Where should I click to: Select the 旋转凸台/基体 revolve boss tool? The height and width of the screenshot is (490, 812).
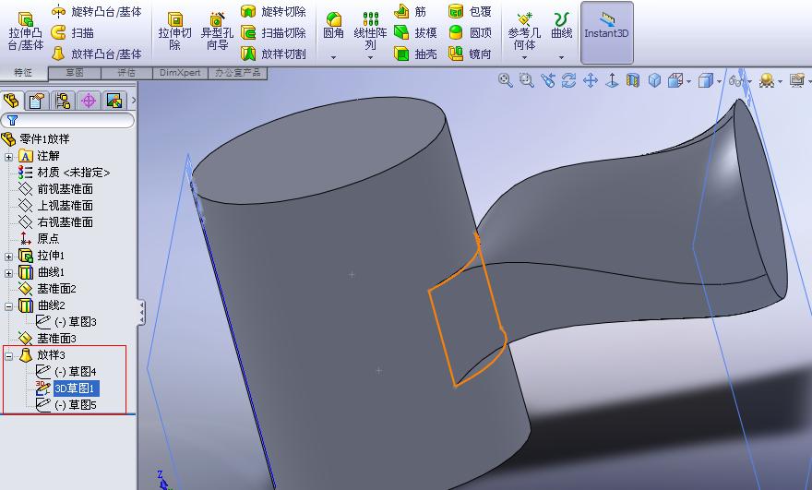(x=97, y=11)
